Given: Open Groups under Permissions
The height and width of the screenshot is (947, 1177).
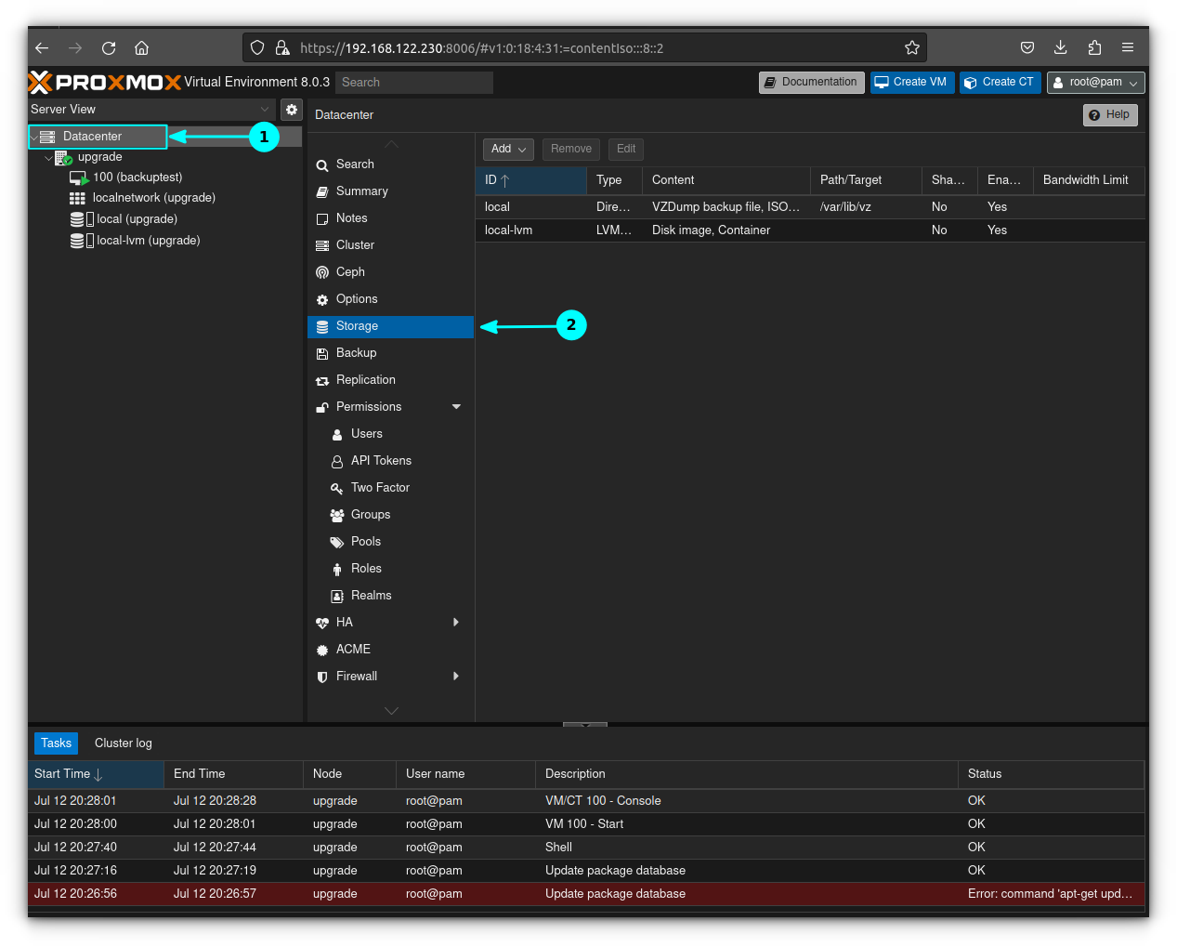Looking at the screenshot, I should 390,515.
